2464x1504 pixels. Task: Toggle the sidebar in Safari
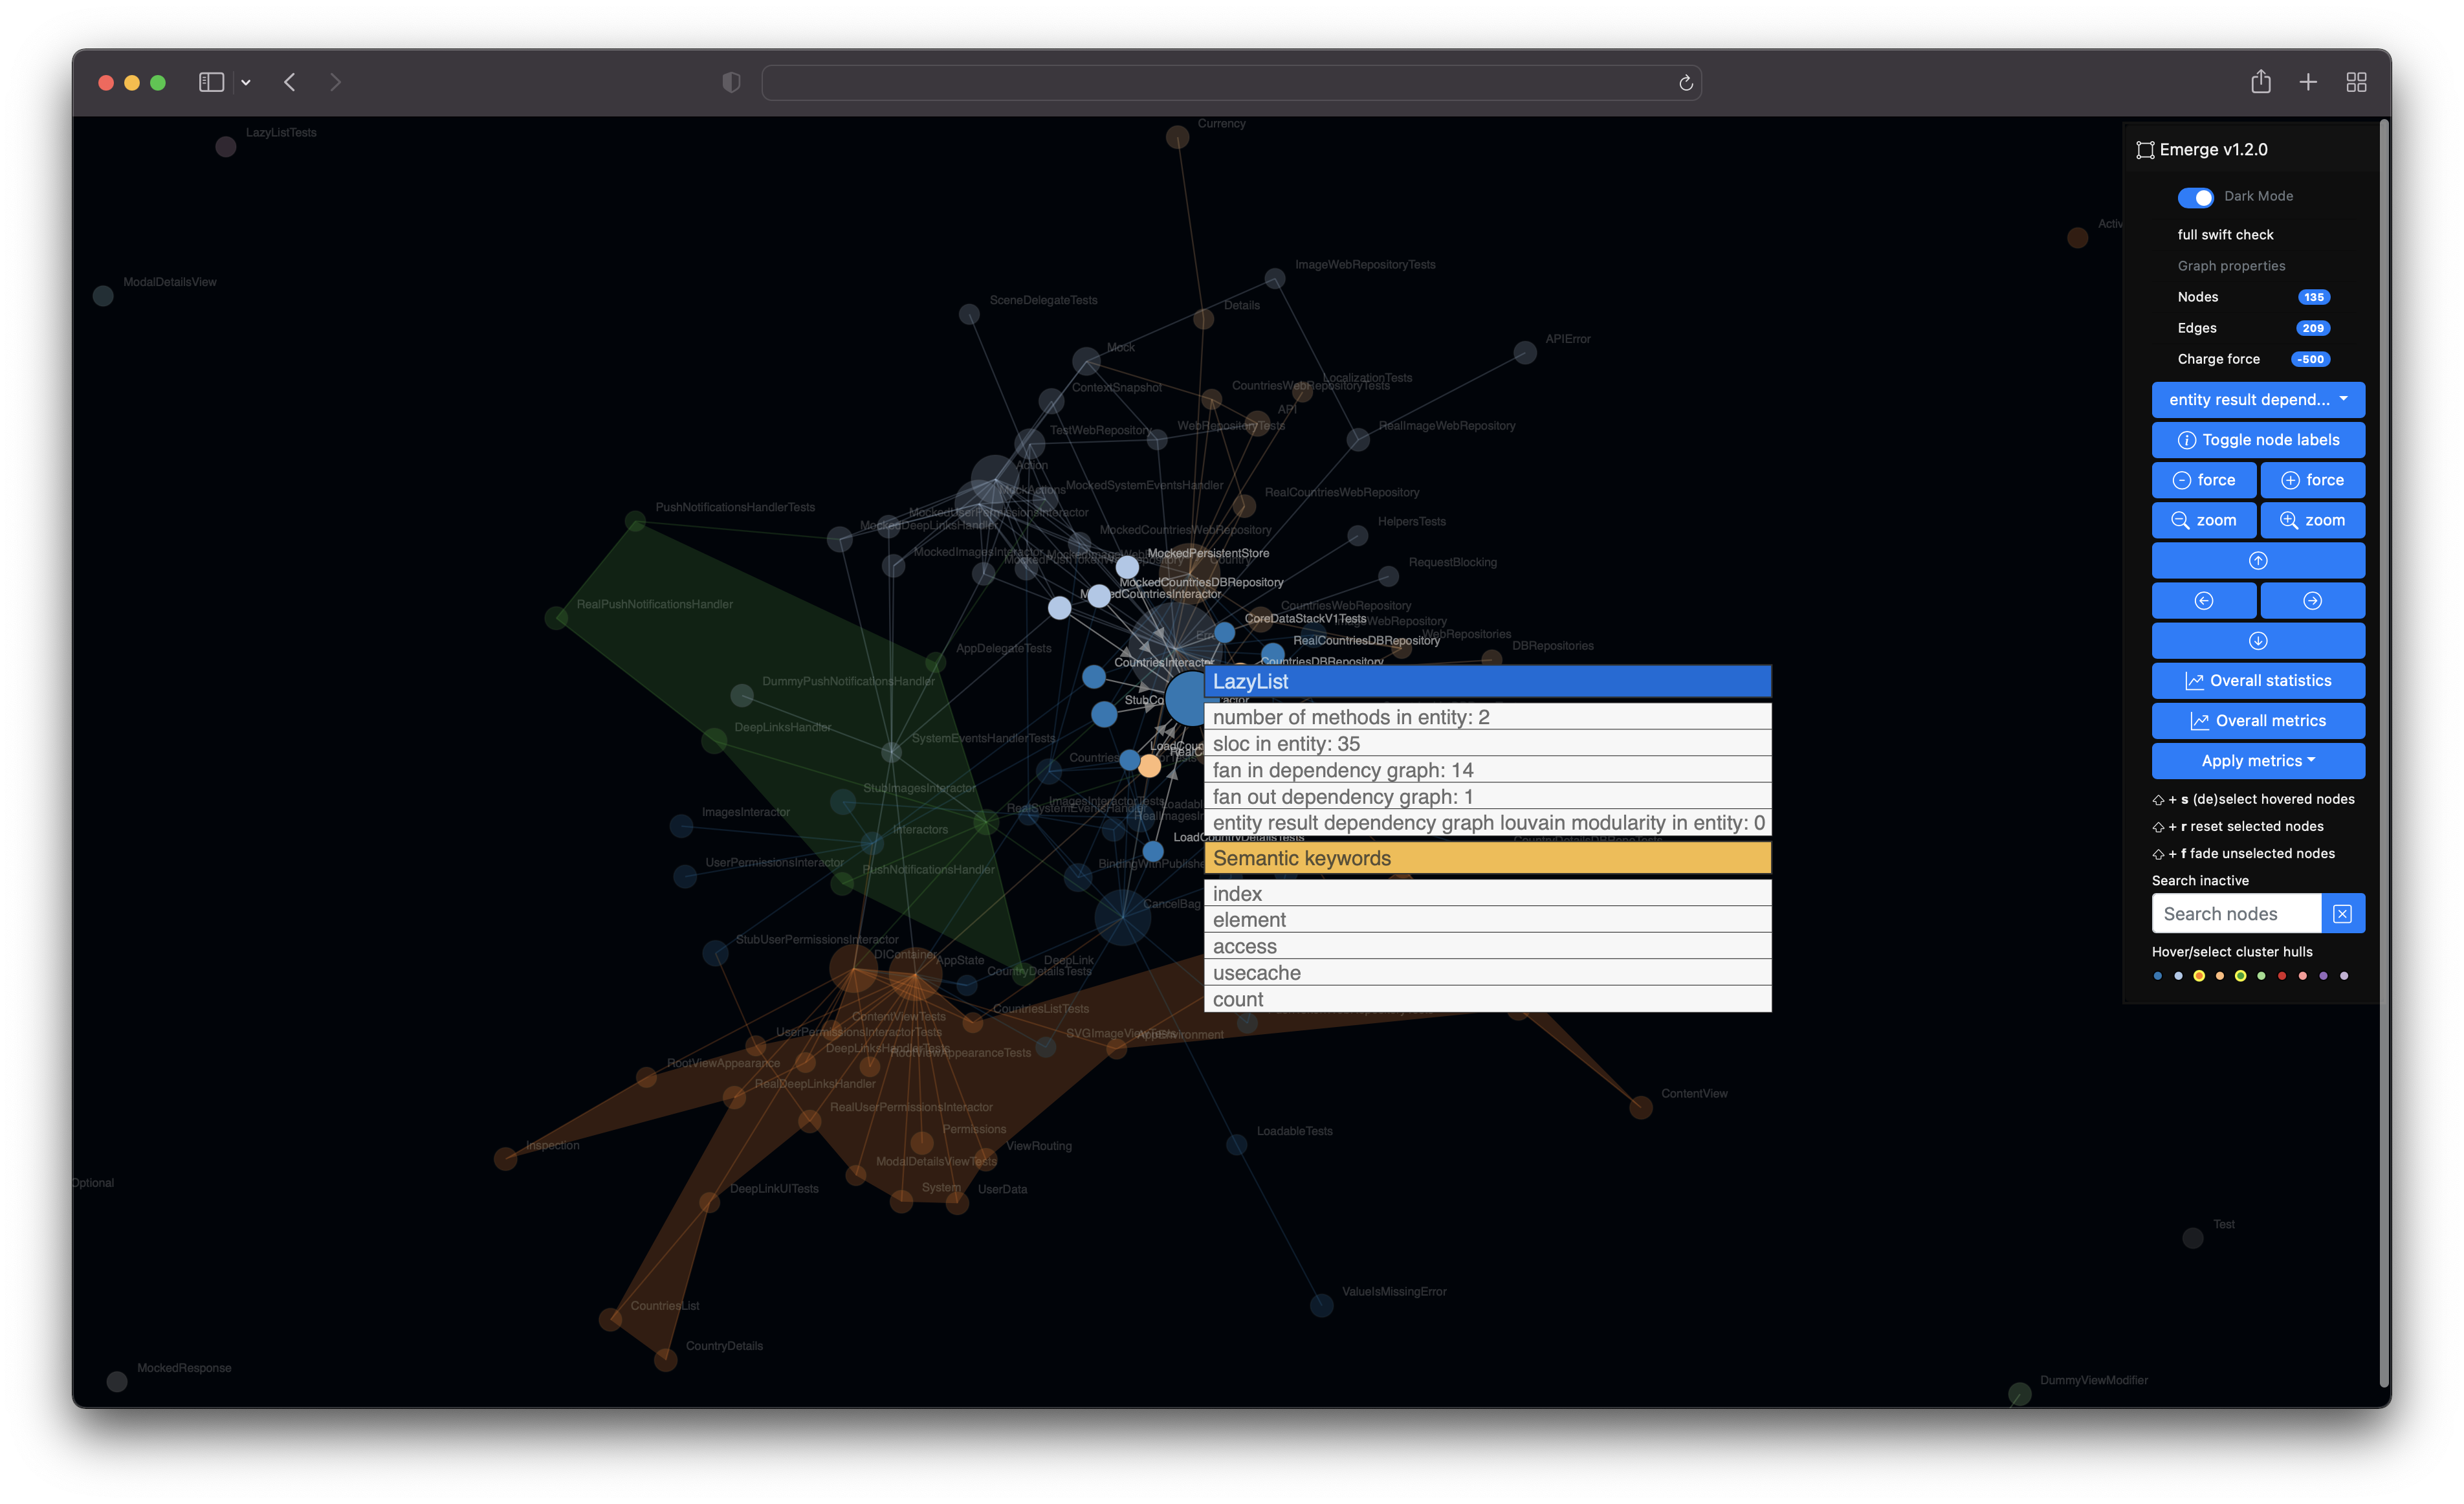tap(211, 82)
